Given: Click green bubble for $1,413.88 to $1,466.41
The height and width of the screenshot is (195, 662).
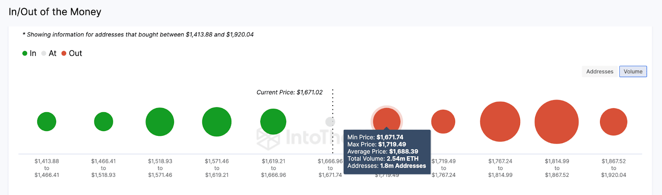Looking at the screenshot, I should (47, 122).
